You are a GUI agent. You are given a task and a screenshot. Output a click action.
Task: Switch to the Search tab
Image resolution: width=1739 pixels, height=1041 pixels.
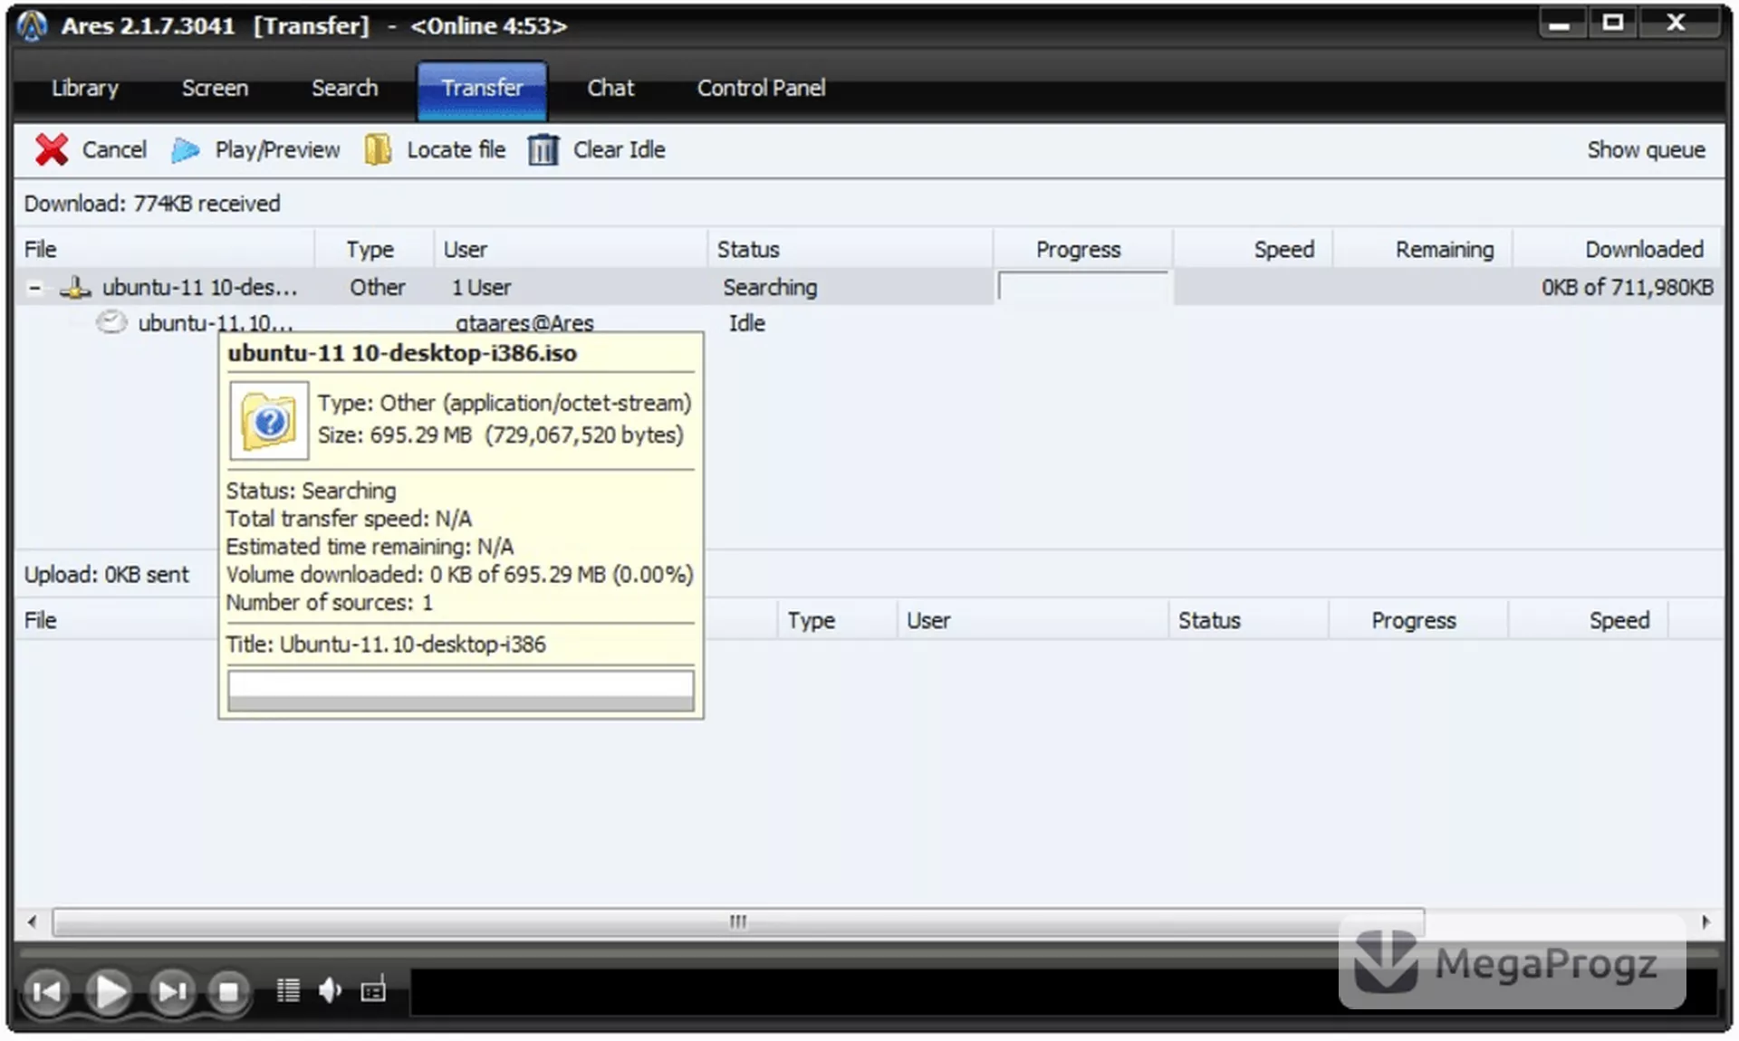click(344, 88)
